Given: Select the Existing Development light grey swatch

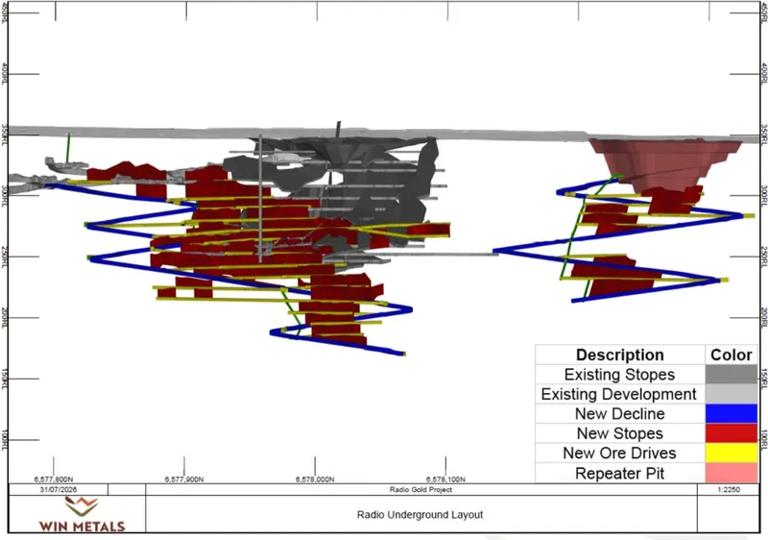Looking at the screenshot, I should pyautogui.click(x=732, y=394).
